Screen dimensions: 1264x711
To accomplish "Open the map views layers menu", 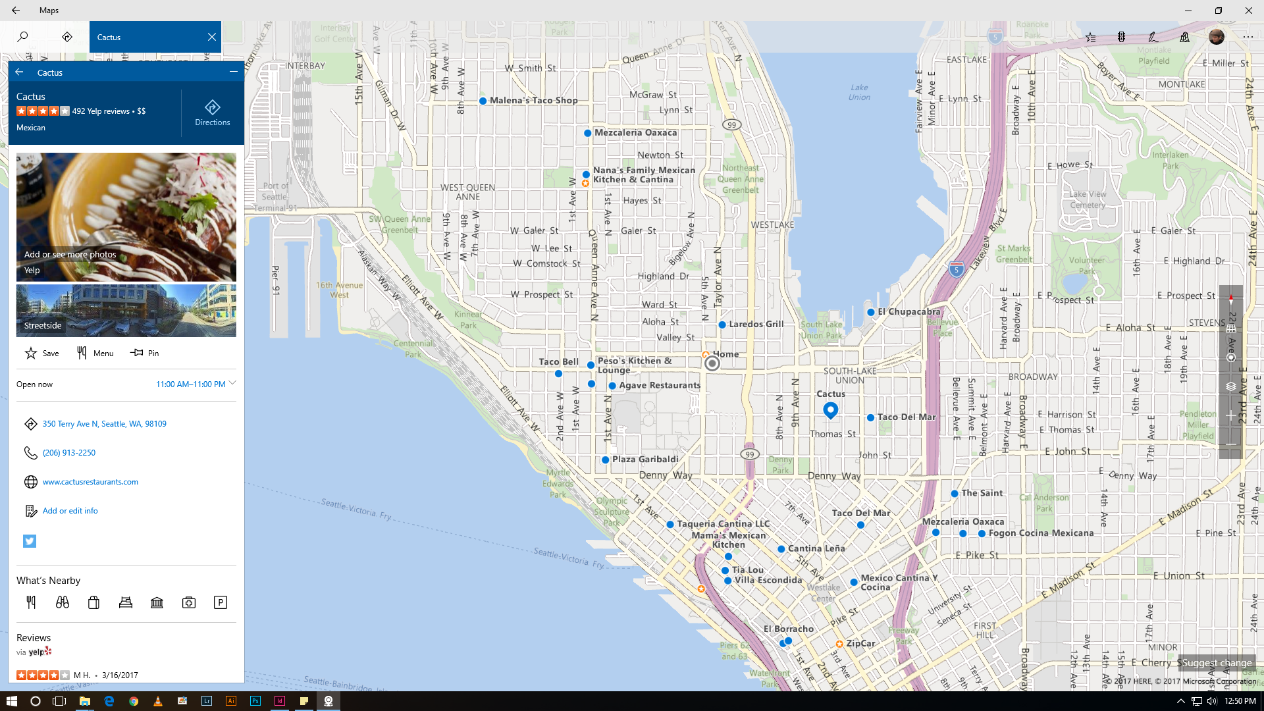I will tap(1231, 386).
